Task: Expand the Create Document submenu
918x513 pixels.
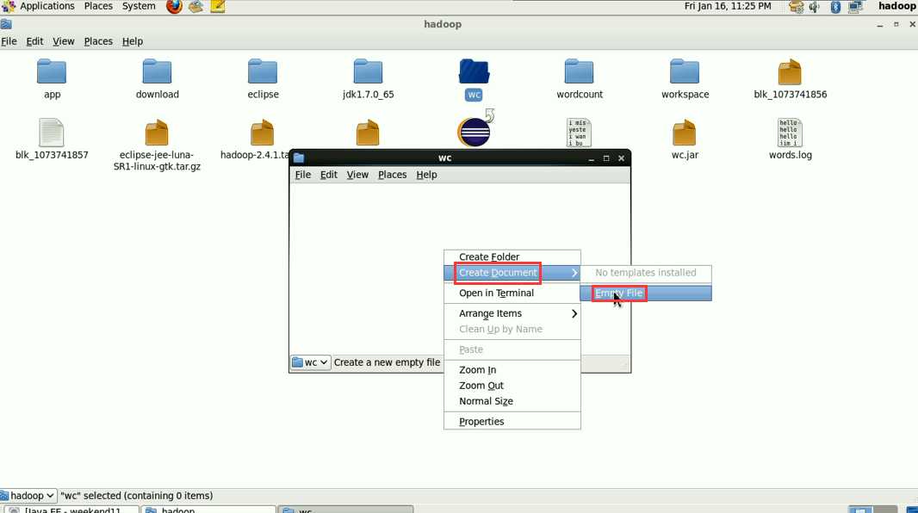Action: 512,273
